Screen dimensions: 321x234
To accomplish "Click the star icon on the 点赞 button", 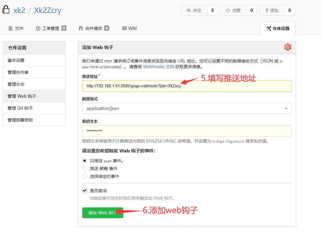I will [228, 10].
